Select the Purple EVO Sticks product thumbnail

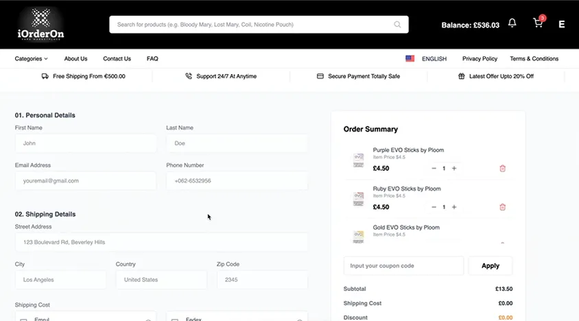pos(358,160)
